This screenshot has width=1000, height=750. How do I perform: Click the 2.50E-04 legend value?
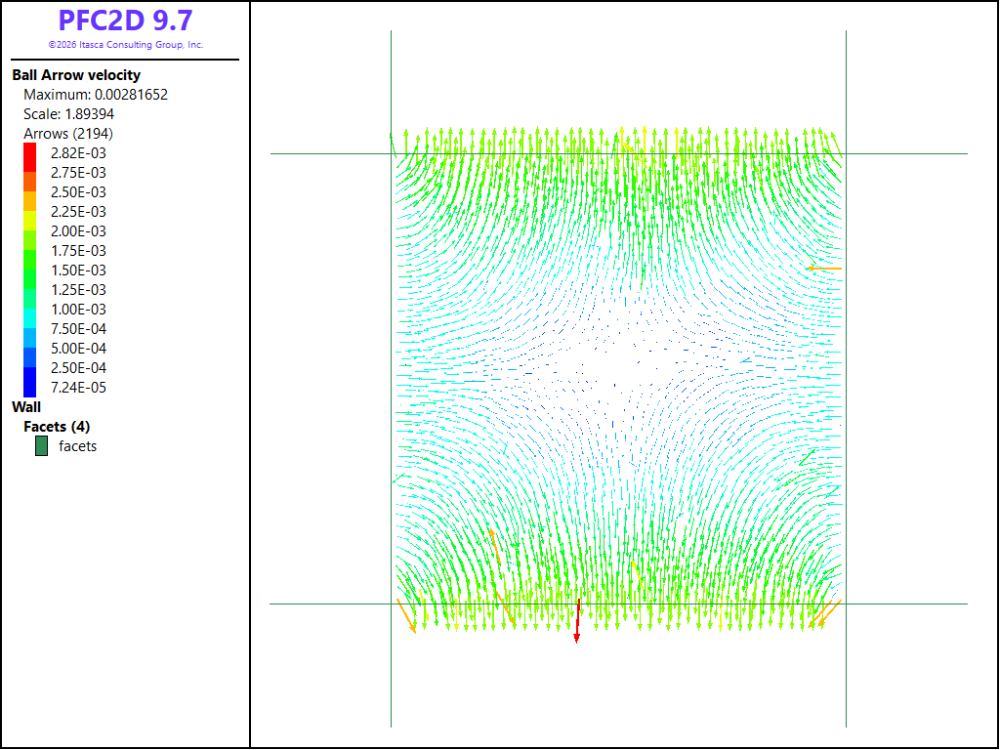coord(78,368)
